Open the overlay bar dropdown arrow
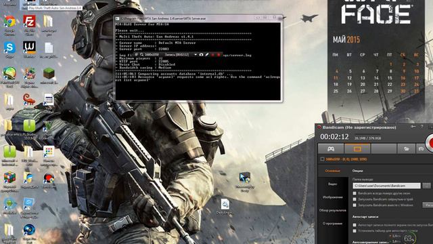 tap(196, 55)
